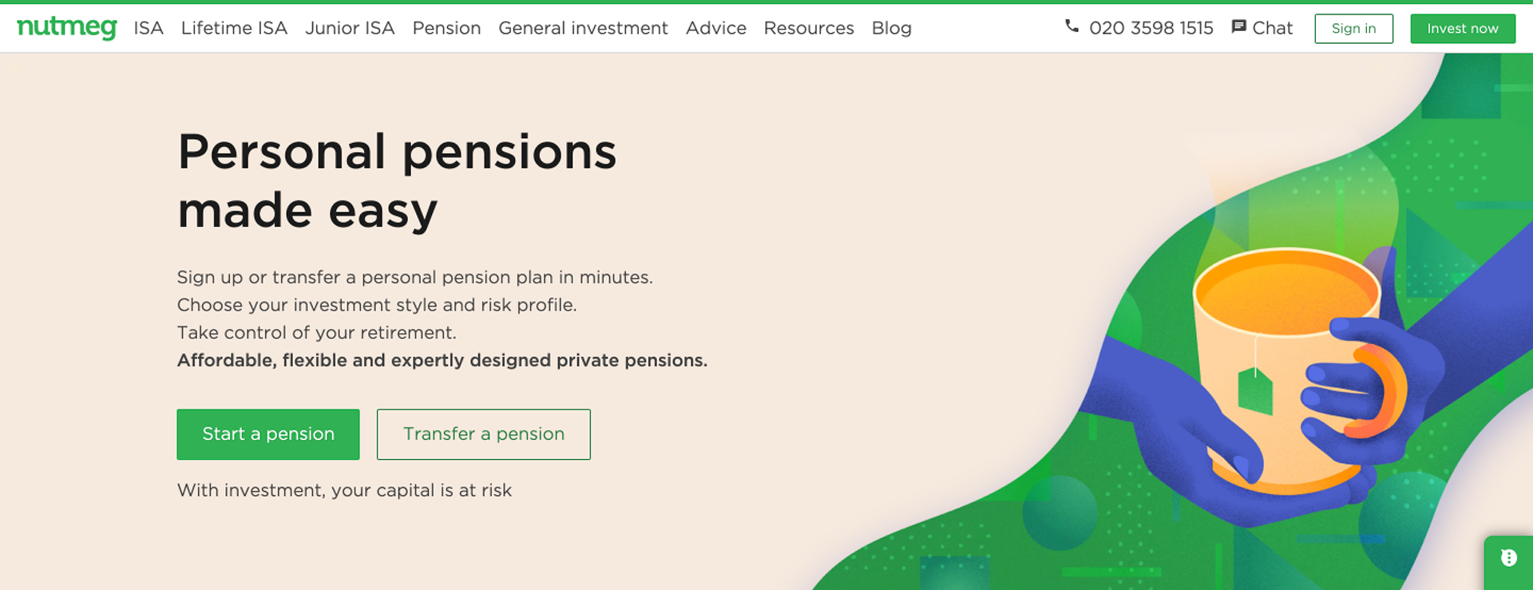This screenshot has height=590, width=1533.
Task: Click the phone handset icon
Action: click(x=1072, y=26)
